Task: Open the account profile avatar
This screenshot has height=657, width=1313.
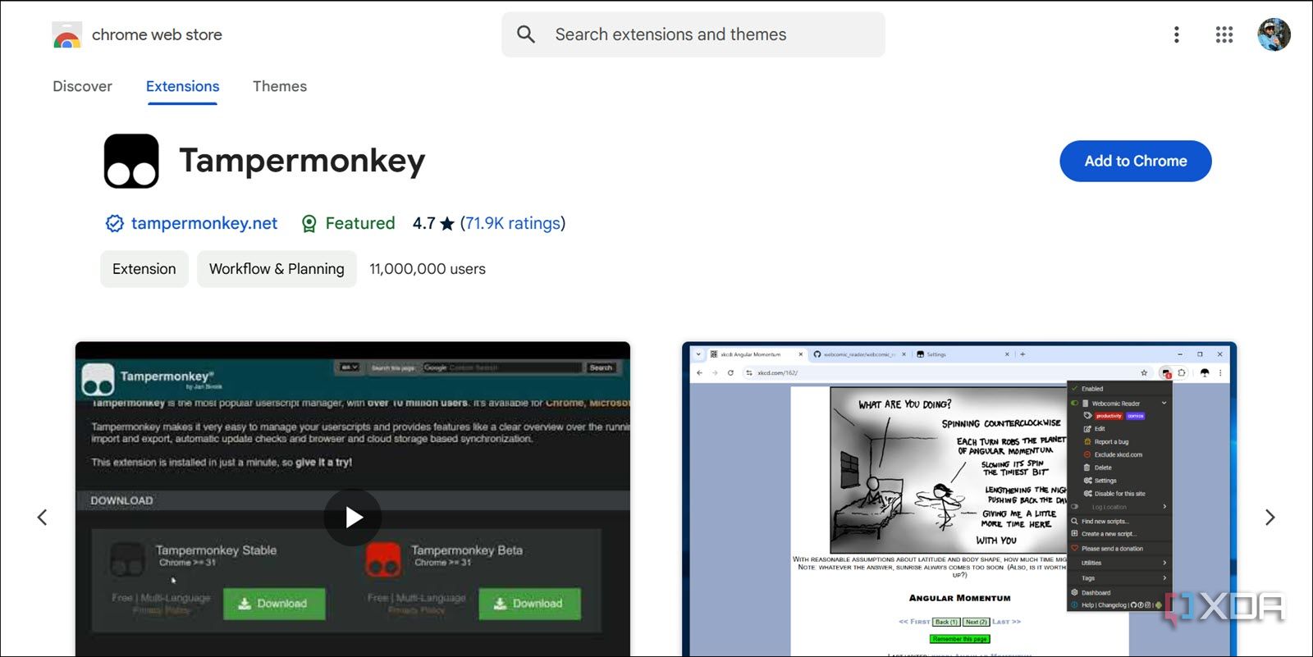Action: [x=1274, y=34]
